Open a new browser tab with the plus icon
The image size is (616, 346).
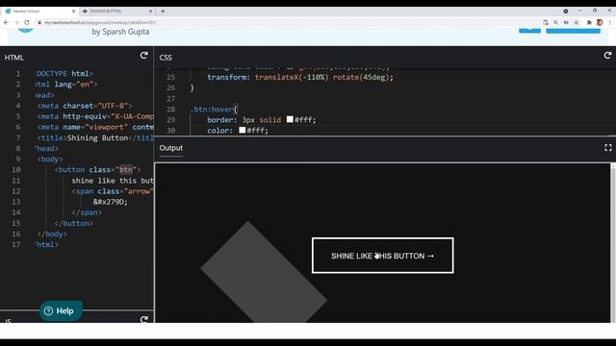[163, 12]
